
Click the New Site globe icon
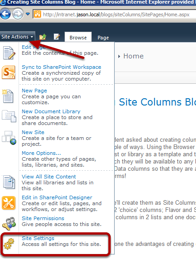click(9, 138)
